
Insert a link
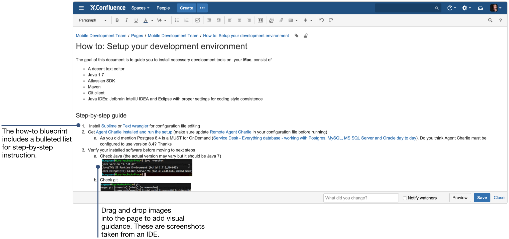[x=281, y=20]
